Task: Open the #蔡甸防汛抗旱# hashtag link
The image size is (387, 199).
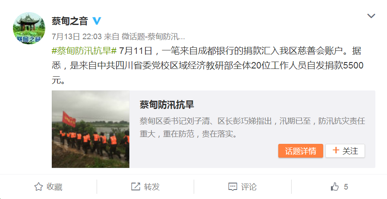Action: pos(84,51)
